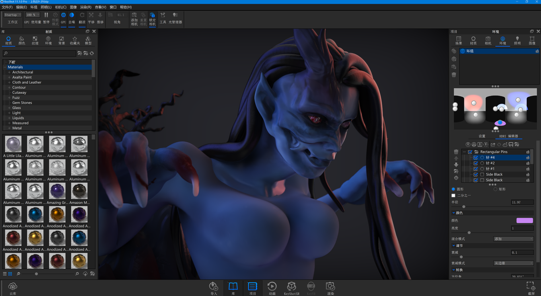Viewport: 541px width, 296px height.
Task: Click the 半径 value field showing 11.97
Action: [x=522, y=202]
